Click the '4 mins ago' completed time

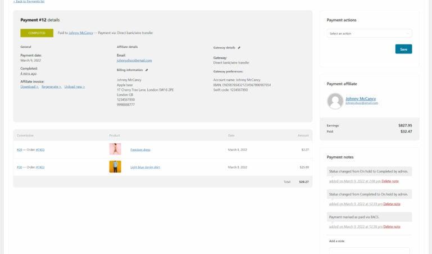pyautogui.click(x=29, y=74)
